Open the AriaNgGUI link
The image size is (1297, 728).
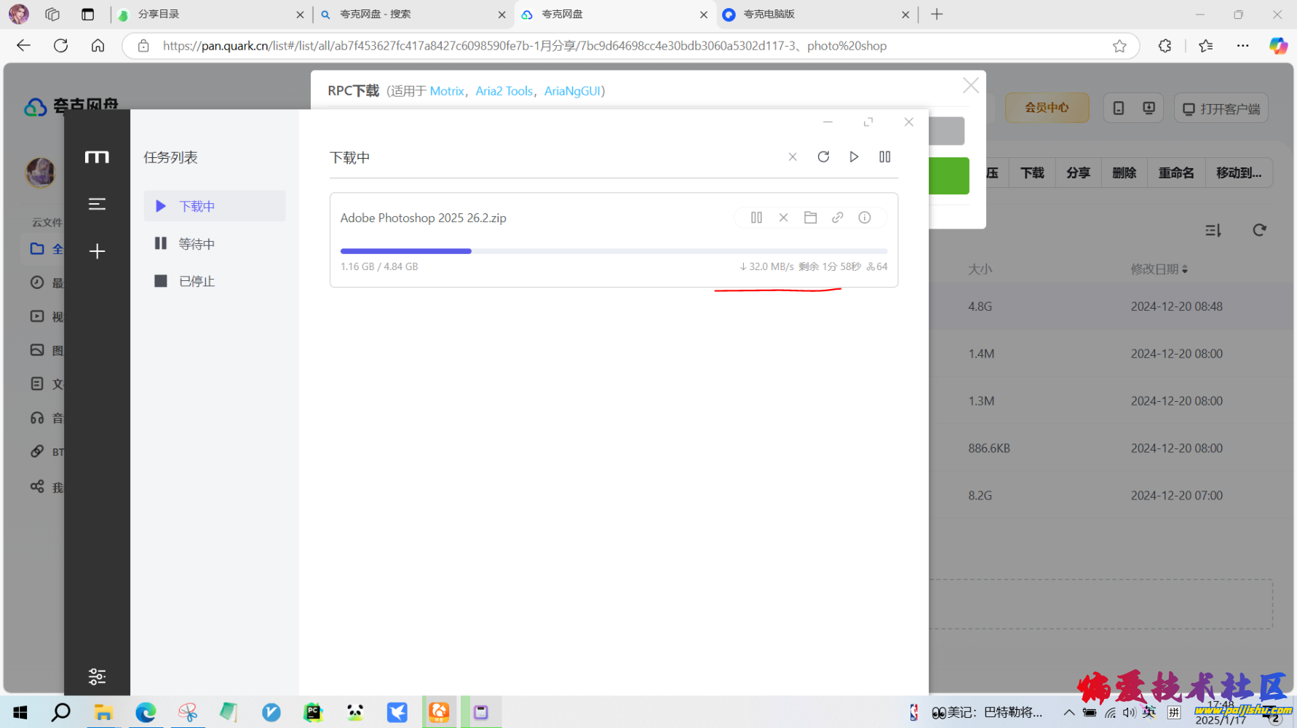click(572, 91)
